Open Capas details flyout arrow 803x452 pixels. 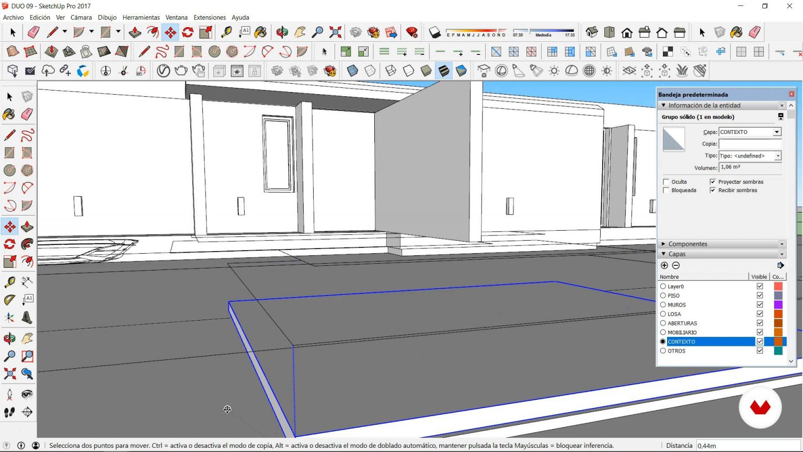781,265
